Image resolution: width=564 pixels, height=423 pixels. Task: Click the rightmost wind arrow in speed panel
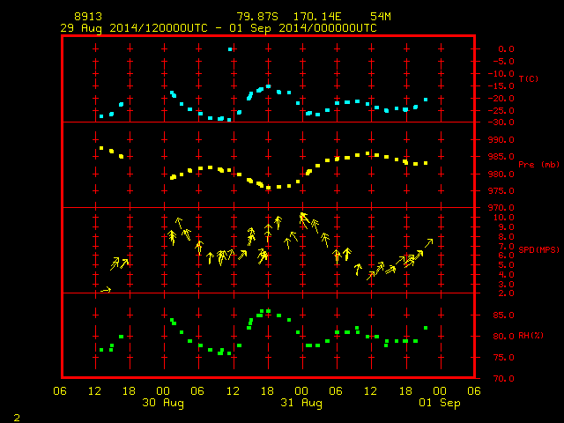[428, 243]
